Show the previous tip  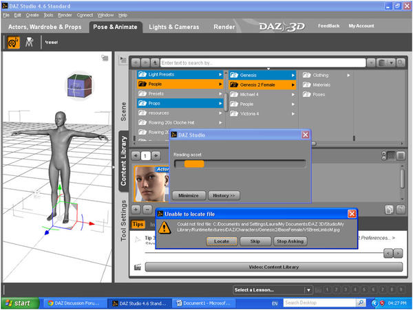(x=388, y=253)
